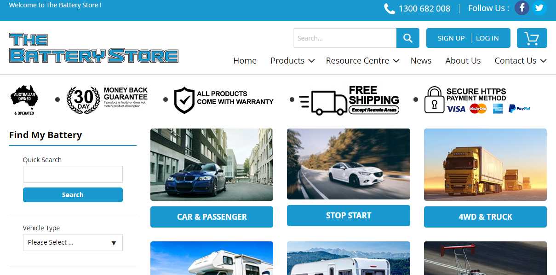Click the secure HTTPS padlock icon
Image resolution: width=556 pixels, height=275 pixels.
(434, 100)
